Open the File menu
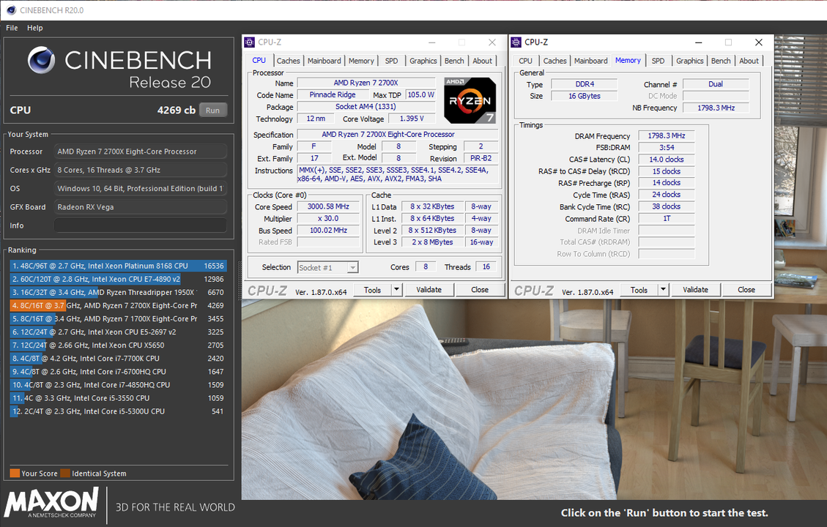Image resolution: width=827 pixels, height=527 pixels. tap(12, 28)
